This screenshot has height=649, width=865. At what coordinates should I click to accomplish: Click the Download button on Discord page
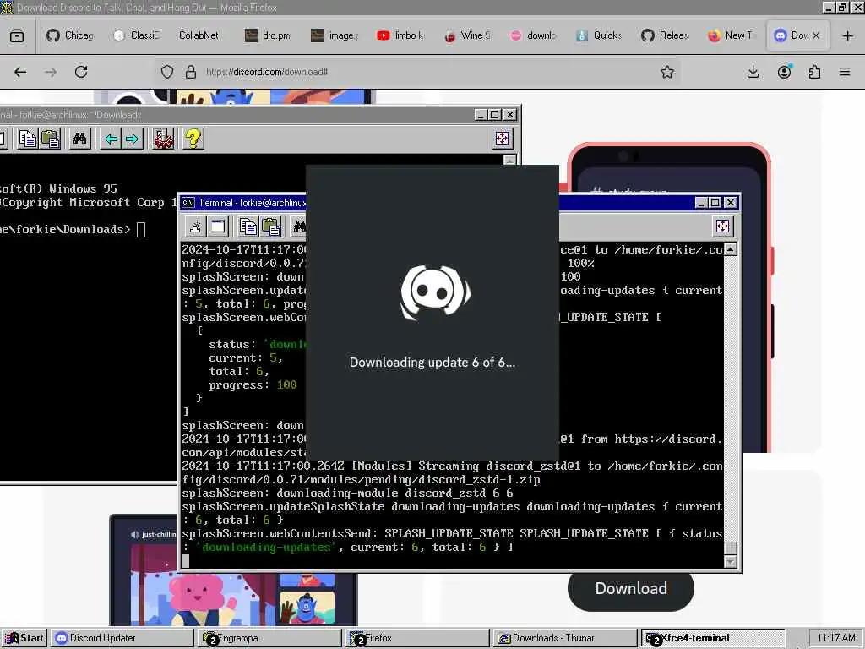click(x=630, y=589)
